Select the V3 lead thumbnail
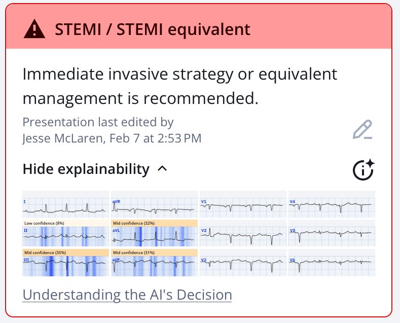The image size is (400, 323). 243,263
